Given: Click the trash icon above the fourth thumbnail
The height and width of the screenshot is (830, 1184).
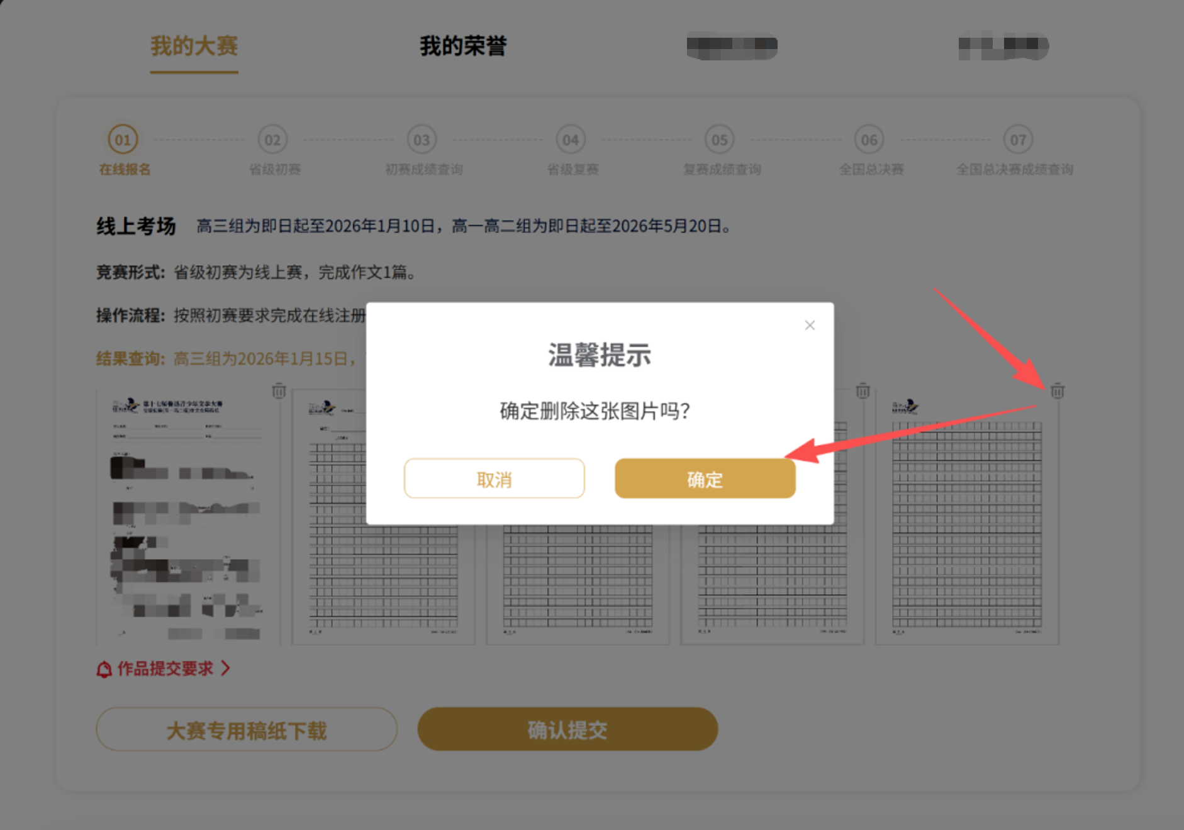Looking at the screenshot, I should [x=863, y=391].
